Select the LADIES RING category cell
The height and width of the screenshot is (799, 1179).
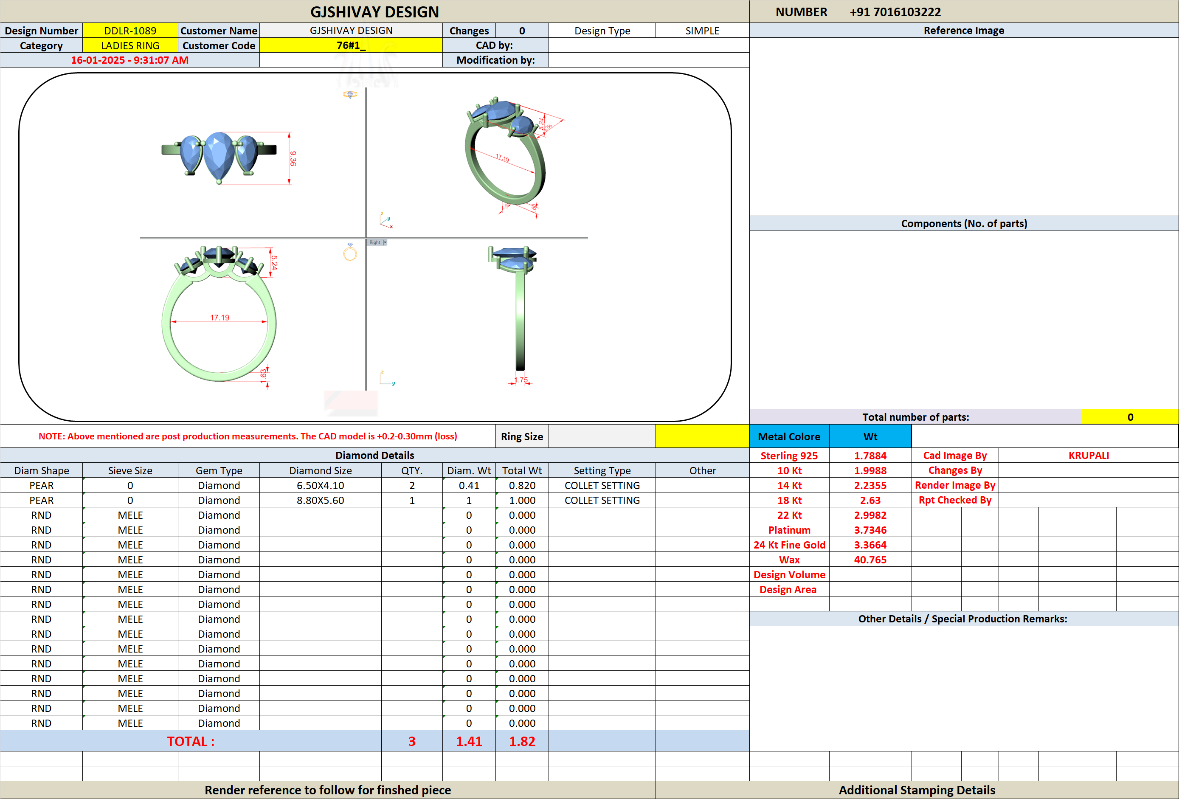tap(130, 45)
